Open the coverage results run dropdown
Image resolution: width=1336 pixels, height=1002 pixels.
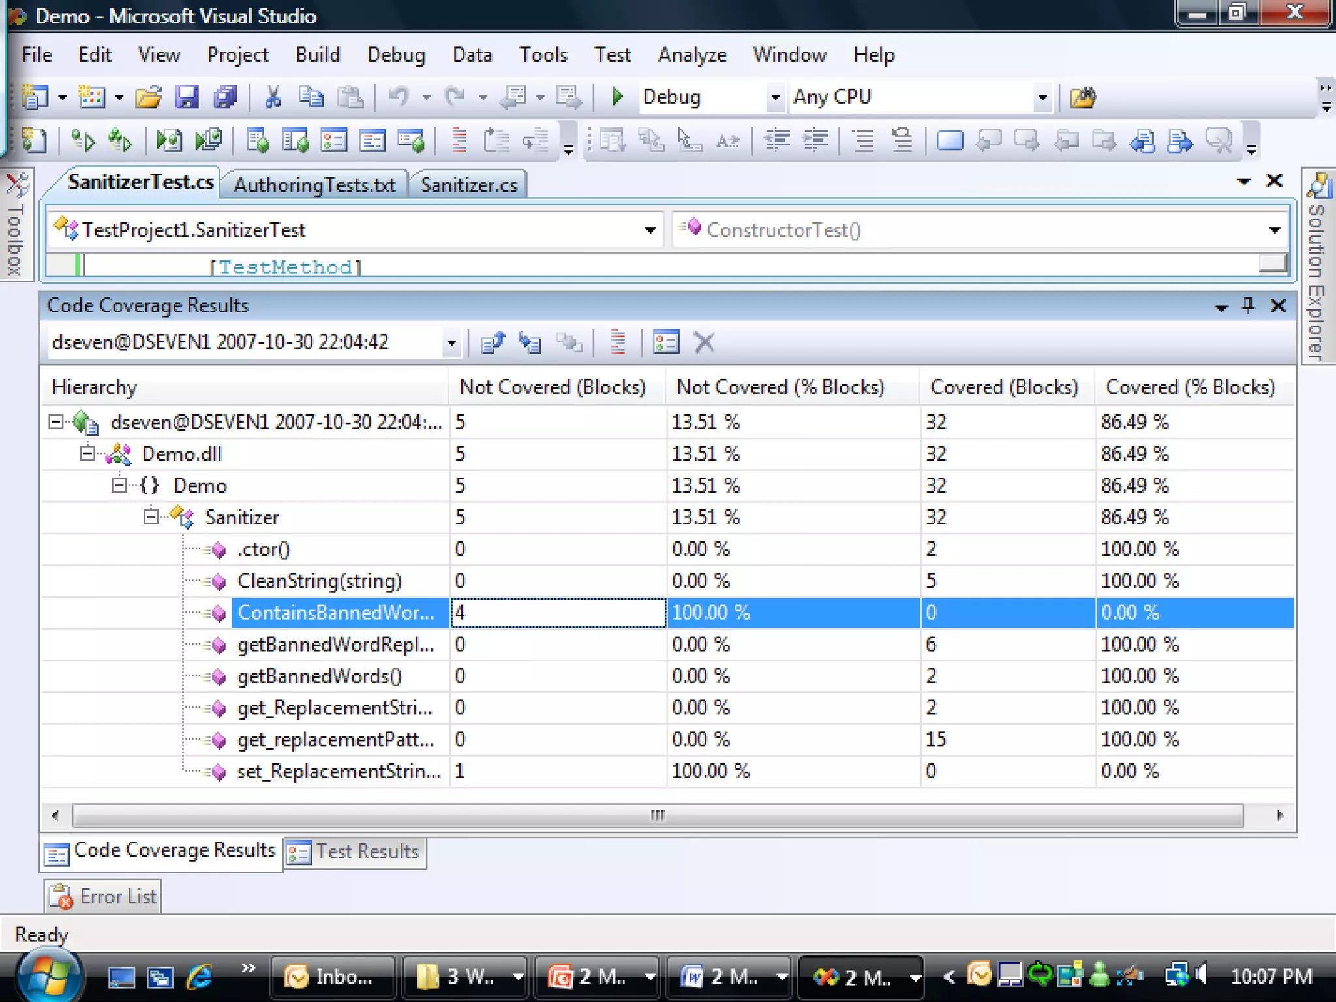451,342
